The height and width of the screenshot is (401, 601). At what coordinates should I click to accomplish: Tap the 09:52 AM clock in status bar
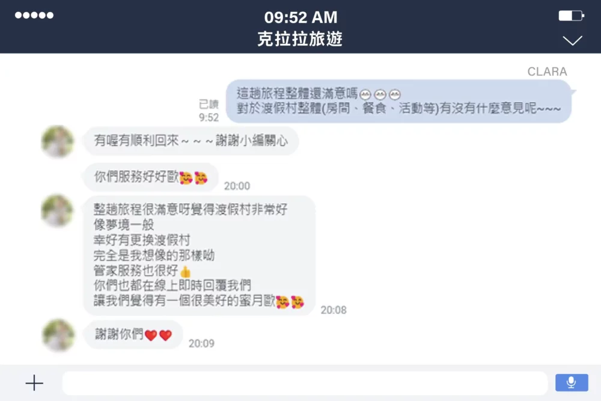click(x=301, y=17)
